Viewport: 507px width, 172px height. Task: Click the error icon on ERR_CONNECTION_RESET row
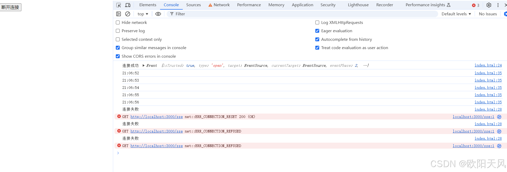[x=119, y=116]
